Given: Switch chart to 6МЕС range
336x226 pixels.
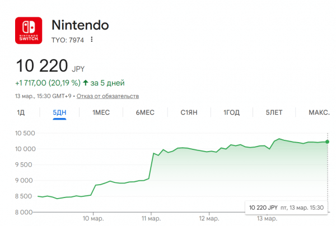Looking at the screenshot, I should click(x=145, y=112).
